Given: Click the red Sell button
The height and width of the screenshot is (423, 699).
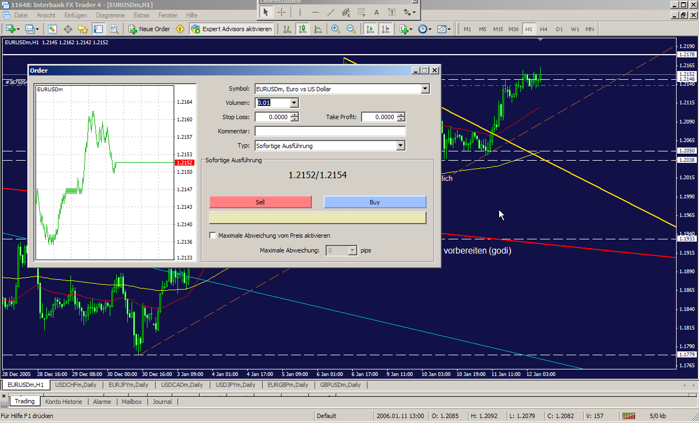Looking at the screenshot, I should tap(260, 202).
